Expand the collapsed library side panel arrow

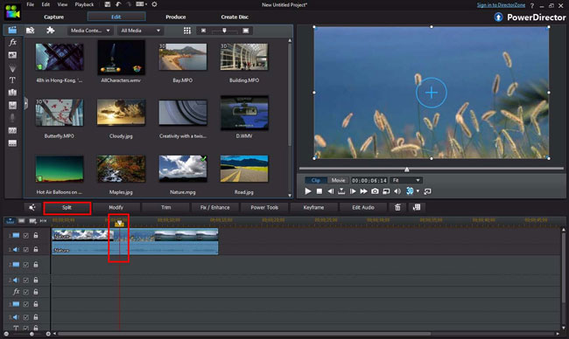click(25, 103)
